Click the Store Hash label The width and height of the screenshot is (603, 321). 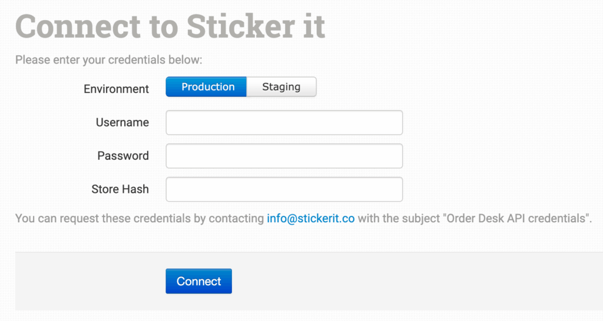pos(120,189)
